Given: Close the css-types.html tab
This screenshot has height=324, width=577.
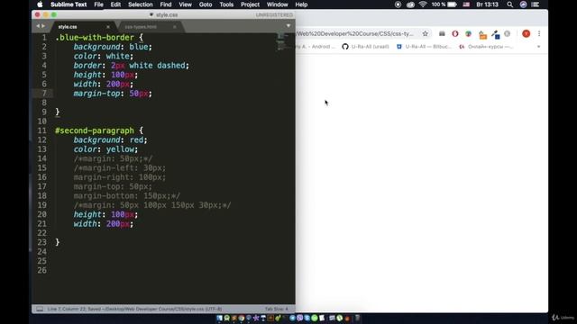Looking at the screenshot, I should coord(174,27).
